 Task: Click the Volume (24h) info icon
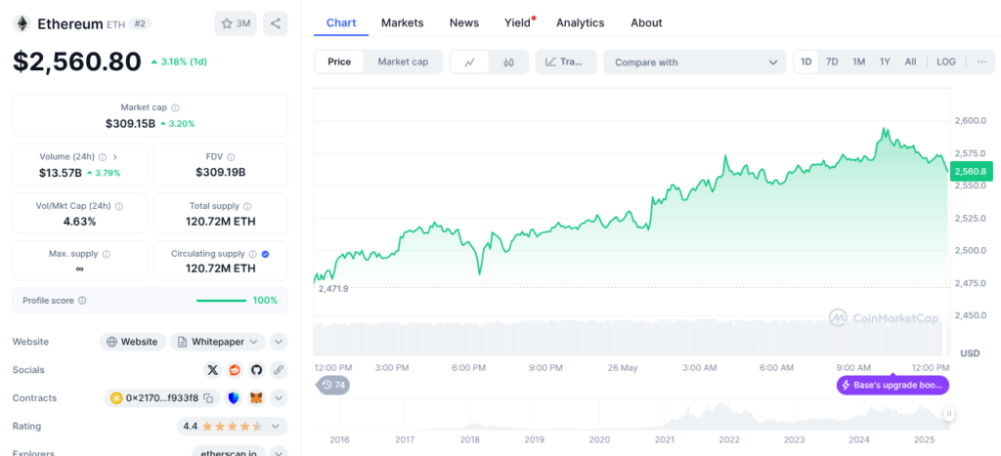103,156
